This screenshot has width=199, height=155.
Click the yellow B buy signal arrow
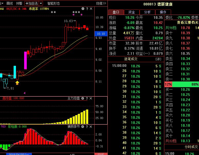[17, 83]
